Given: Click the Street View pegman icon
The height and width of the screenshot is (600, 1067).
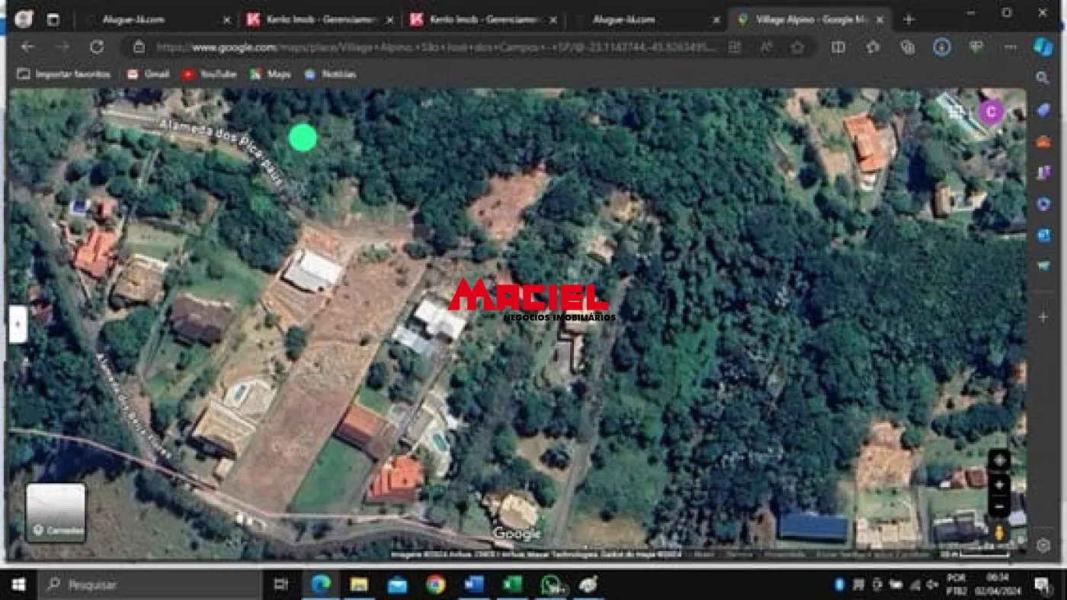Looking at the screenshot, I should click(x=999, y=532).
